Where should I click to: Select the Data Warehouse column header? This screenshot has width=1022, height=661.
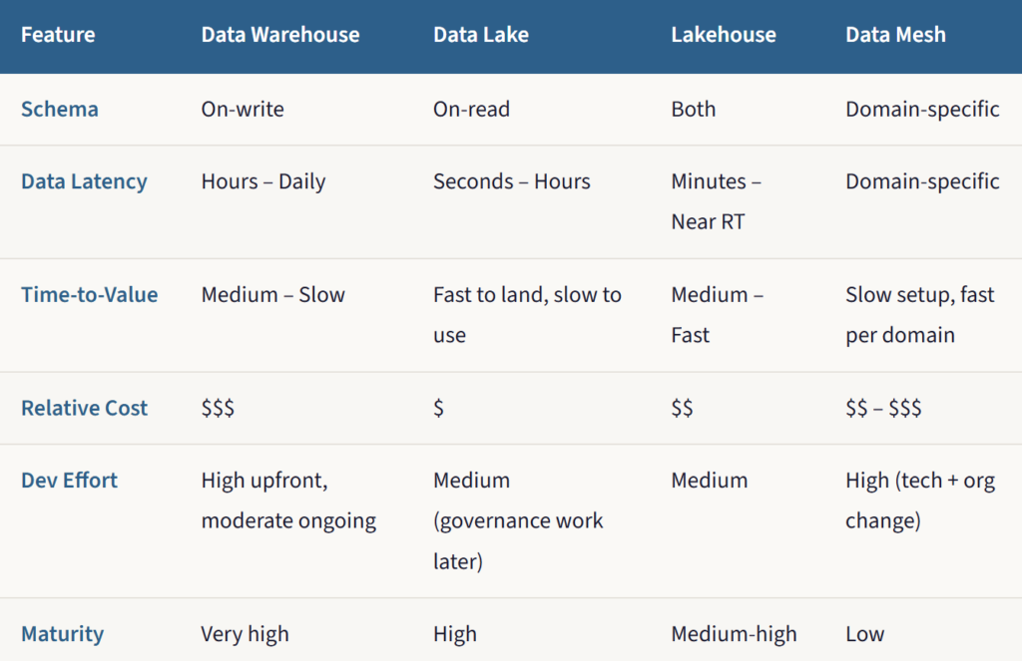280,35
